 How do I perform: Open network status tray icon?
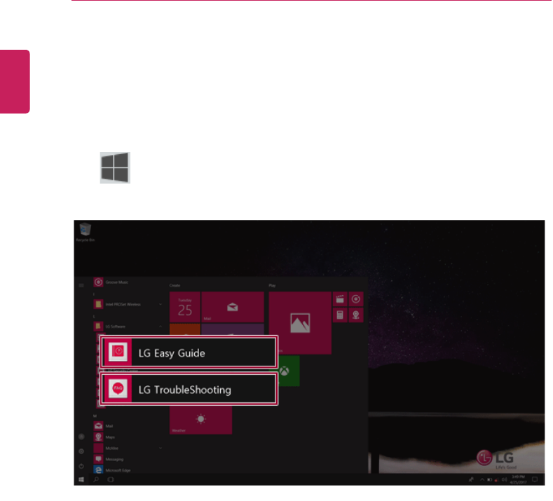coord(497,479)
